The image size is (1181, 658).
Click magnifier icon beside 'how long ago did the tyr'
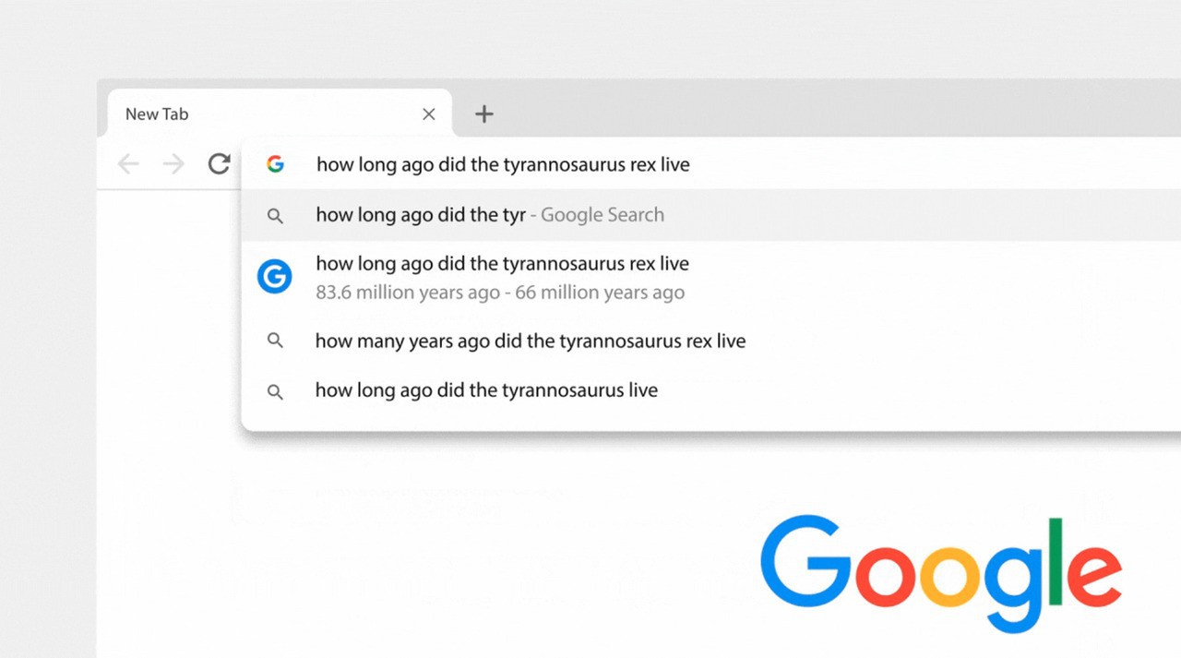275,216
